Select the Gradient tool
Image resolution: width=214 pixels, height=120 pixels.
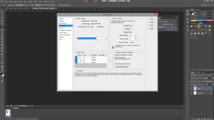2,45
